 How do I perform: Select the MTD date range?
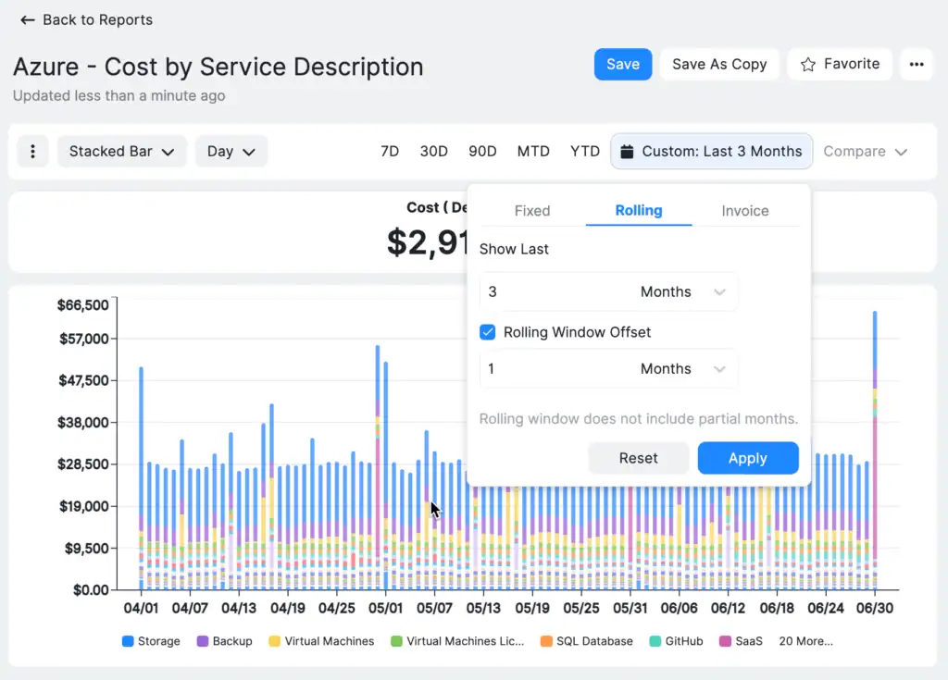tap(532, 151)
